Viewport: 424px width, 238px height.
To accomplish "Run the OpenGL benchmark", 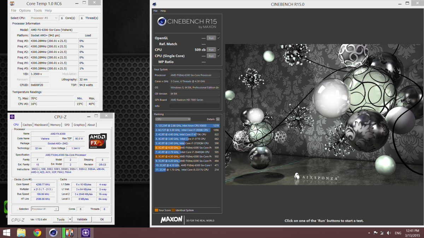I will pyautogui.click(x=211, y=38).
